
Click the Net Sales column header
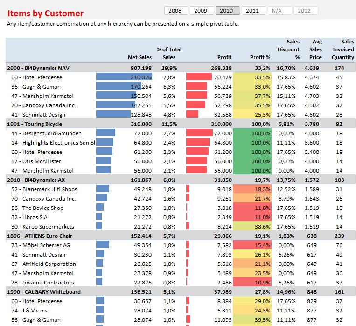point(140,57)
